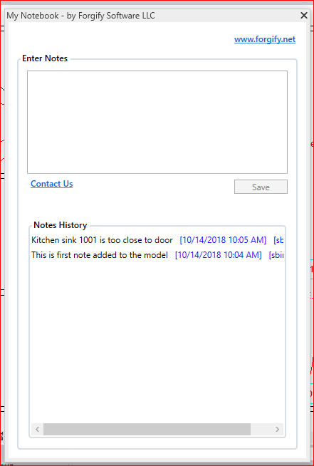Open the Contact Us link

pyautogui.click(x=52, y=184)
